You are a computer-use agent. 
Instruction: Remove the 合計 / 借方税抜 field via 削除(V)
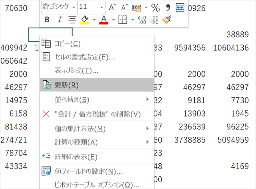click(x=97, y=114)
